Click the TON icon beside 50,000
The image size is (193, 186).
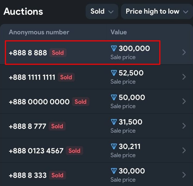pyautogui.click(x=114, y=97)
